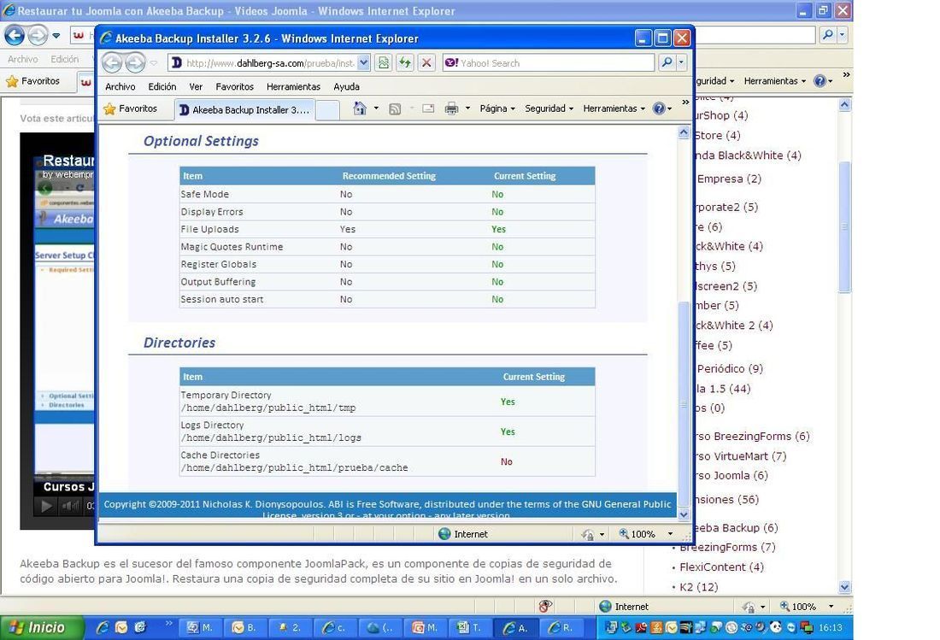The image size is (940, 640).
Task: Go back in the Restaurar tu Joomla window
Action: click(x=15, y=35)
